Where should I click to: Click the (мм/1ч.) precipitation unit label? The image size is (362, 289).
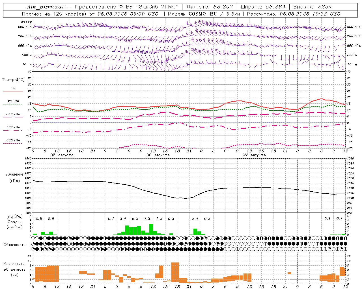14,227
